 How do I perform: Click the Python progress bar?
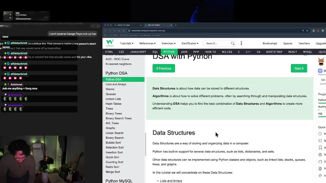pyautogui.click(x=322, y=103)
